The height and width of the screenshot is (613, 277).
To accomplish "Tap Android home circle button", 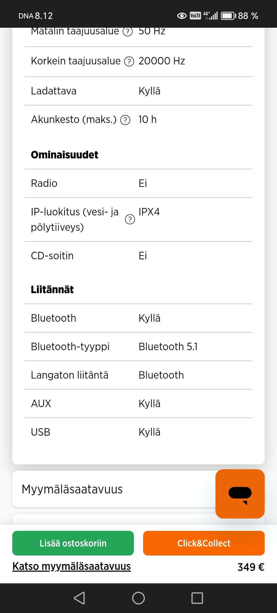I will click(x=138, y=598).
